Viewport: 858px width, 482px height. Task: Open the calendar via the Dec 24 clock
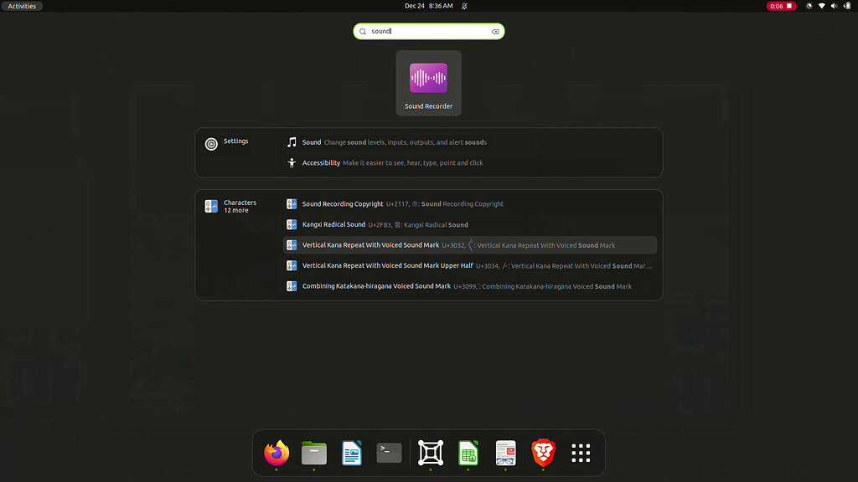[x=429, y=6]
